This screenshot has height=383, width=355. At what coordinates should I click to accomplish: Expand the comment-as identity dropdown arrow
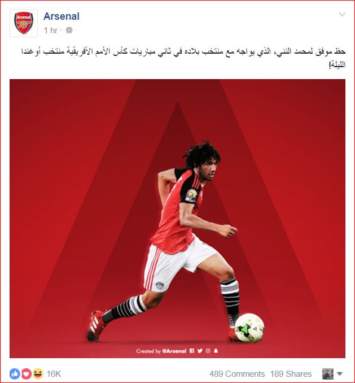340,373
